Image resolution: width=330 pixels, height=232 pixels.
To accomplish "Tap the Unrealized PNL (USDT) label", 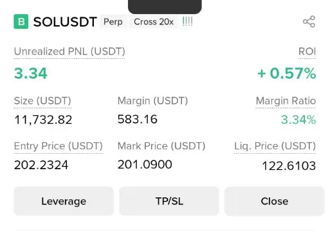I will point(69,51).
